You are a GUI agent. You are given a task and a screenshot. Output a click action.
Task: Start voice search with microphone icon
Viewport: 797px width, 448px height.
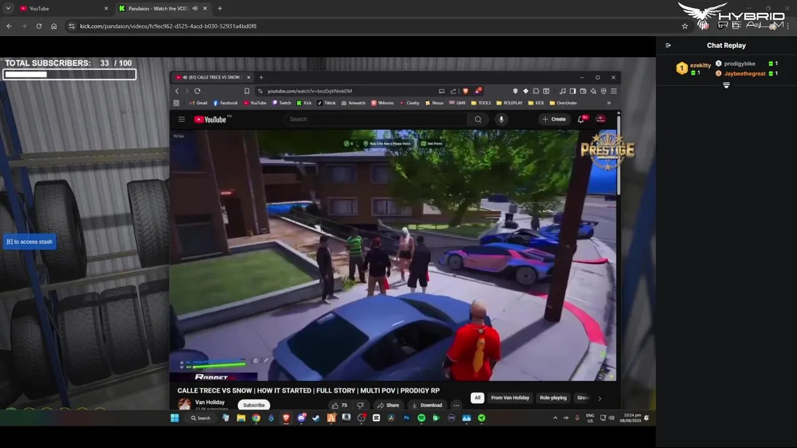(x=501, y=119)
